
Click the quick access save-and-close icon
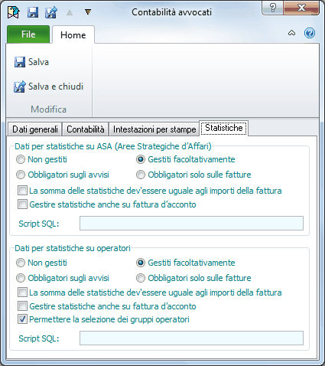tap(51, 12)
